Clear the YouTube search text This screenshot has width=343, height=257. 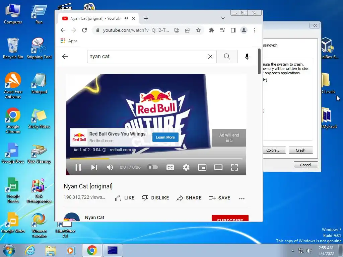(x=210, y=57)
